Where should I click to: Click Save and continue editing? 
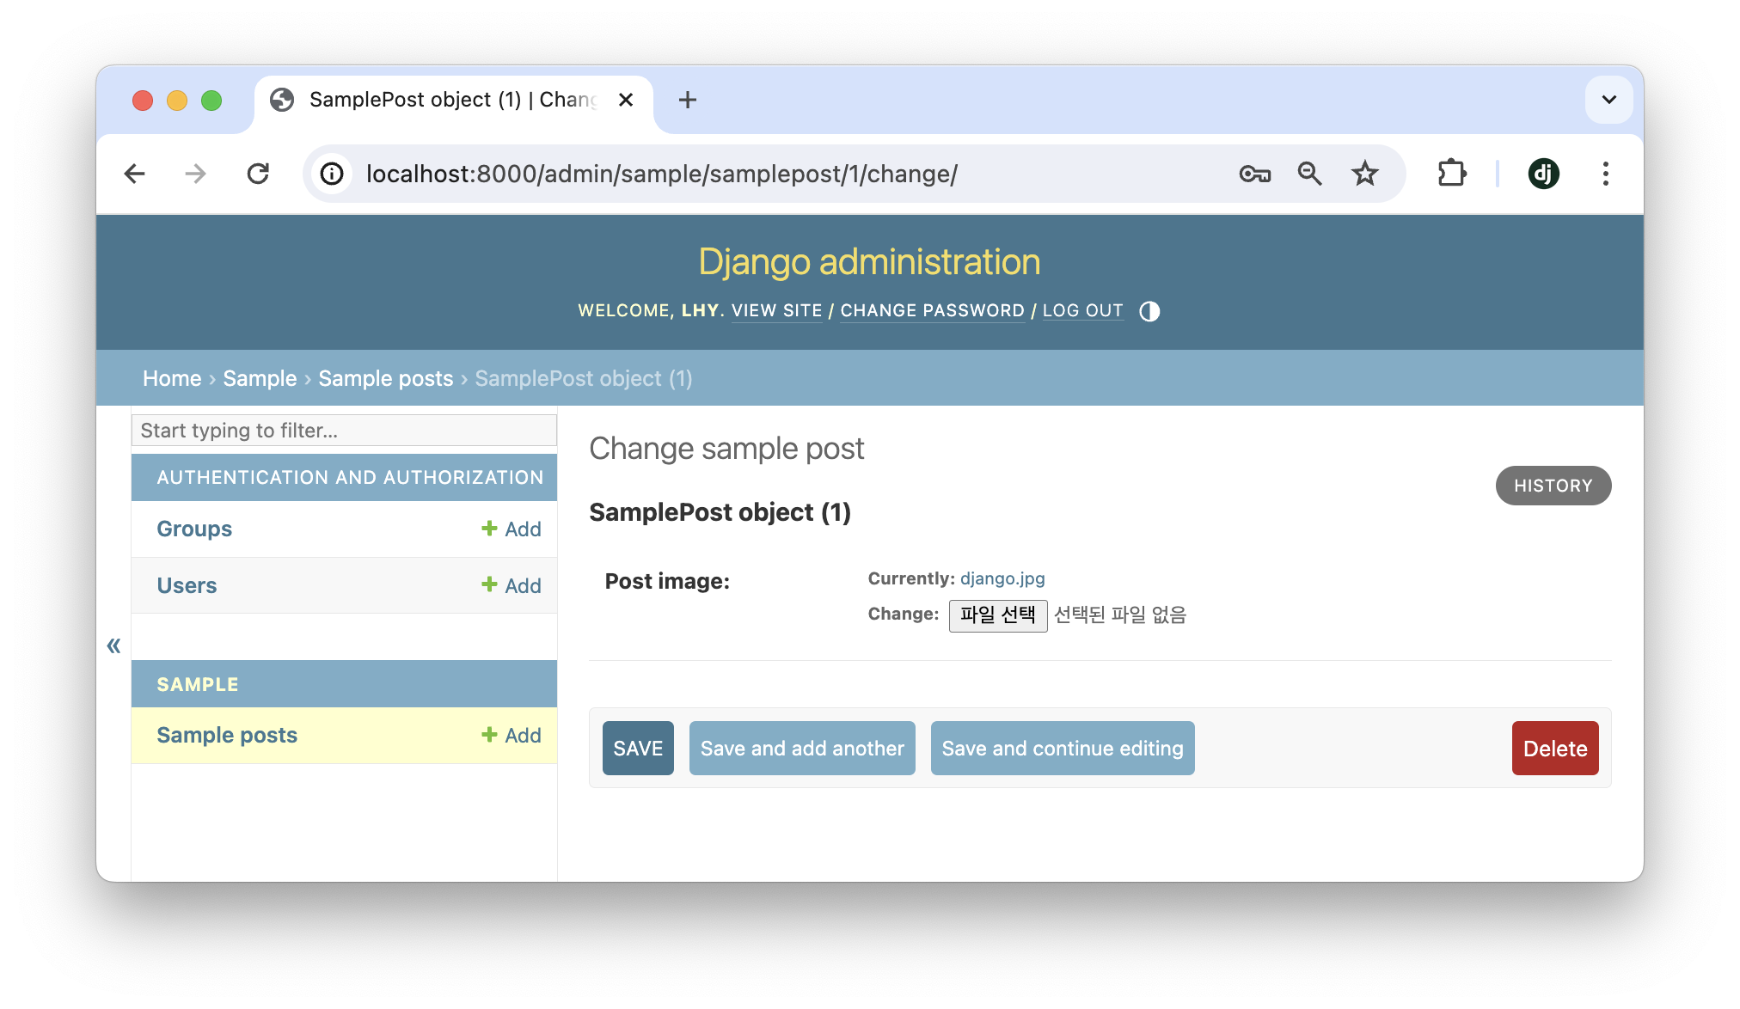point(1063,748)
